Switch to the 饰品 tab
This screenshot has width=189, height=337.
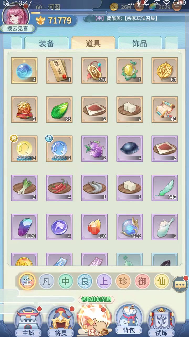tap(140, 43)
